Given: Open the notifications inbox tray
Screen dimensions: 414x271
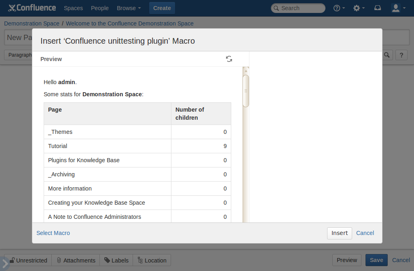Looking at the screenshot, I should [x=378, y=8].
